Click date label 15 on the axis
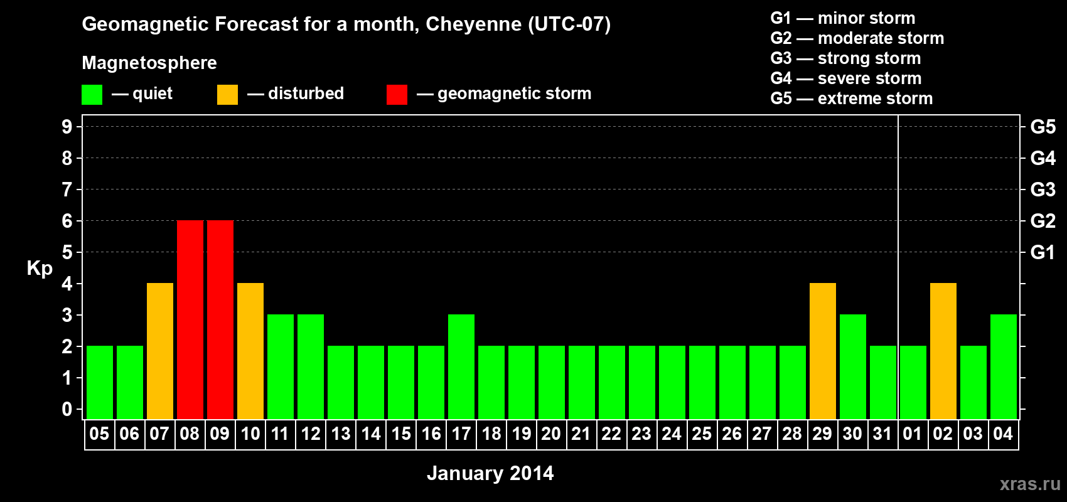This screenshot has width=1067, height=502. (401, 434)
